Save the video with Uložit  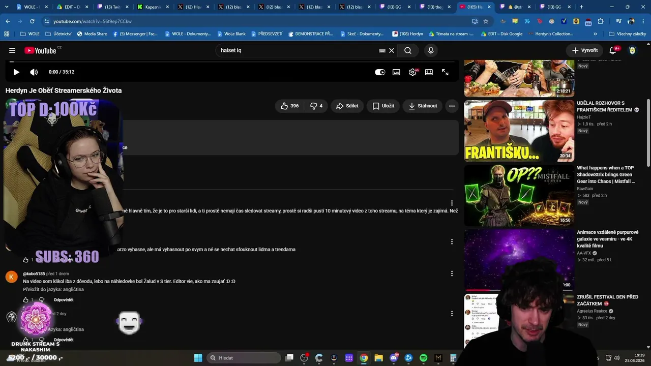click(x=383, y=106)
